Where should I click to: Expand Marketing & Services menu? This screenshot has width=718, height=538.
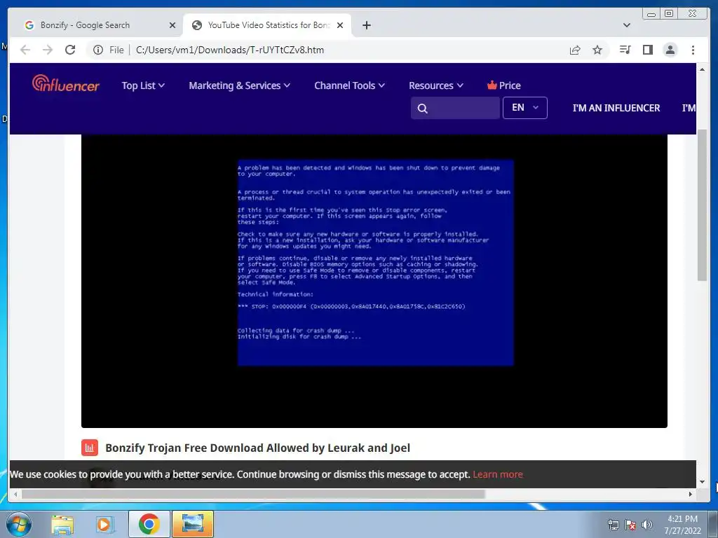click(x=240, y=85)
